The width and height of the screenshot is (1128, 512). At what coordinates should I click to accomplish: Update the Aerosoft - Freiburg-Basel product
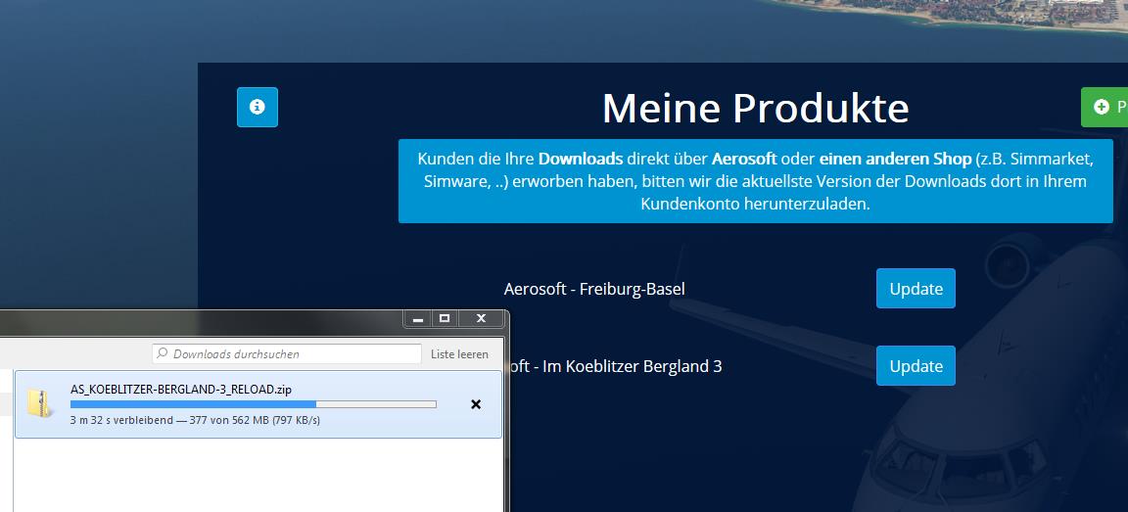(x=916, y=289)
